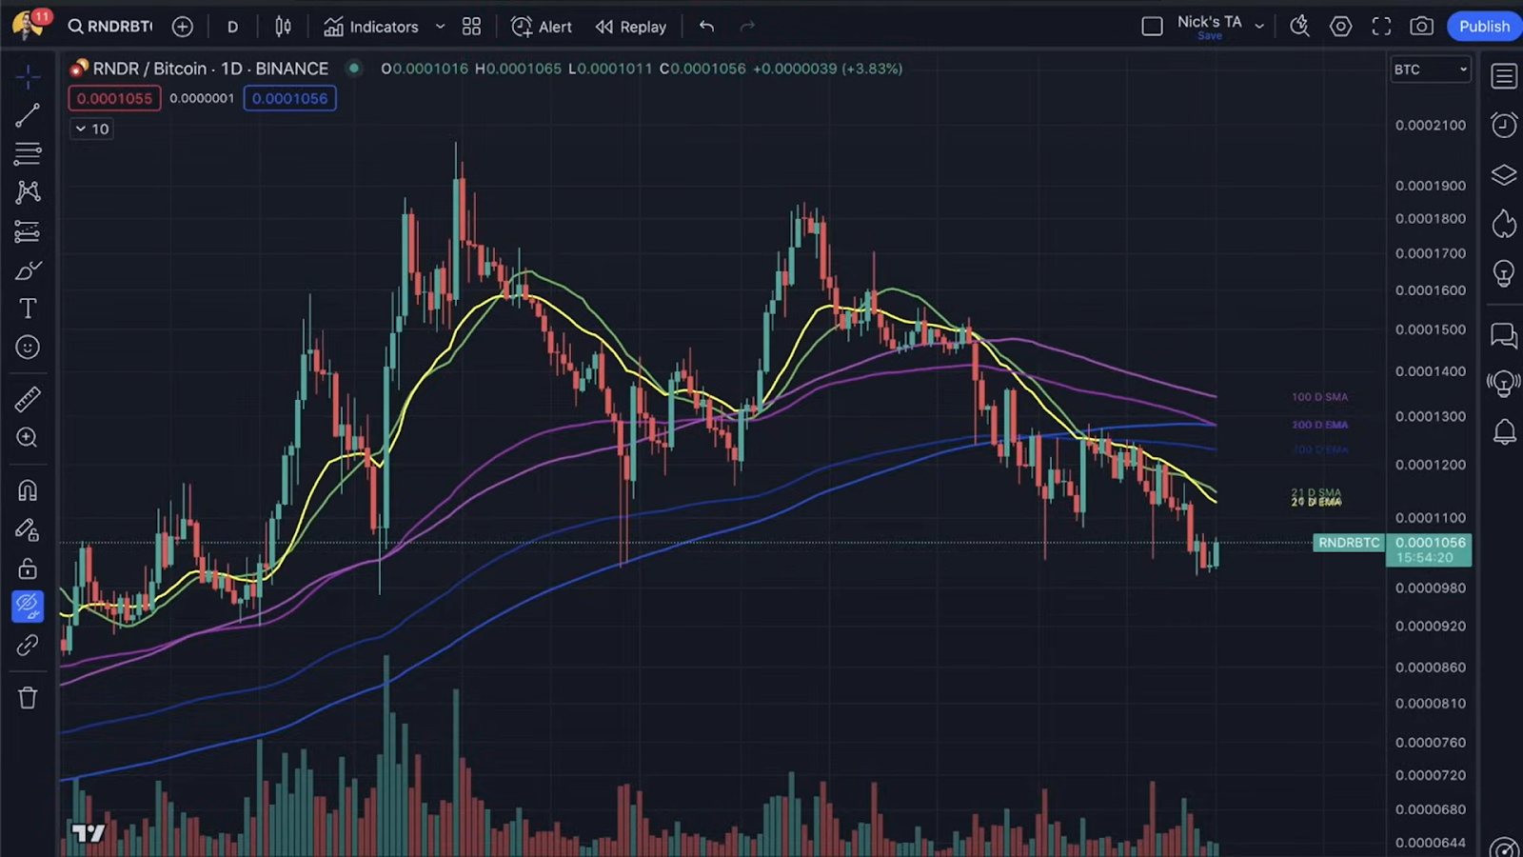Open the Fibonacci retracement tools
The width and height of the screenshot is (1523, 857).
tap(28, 153)
